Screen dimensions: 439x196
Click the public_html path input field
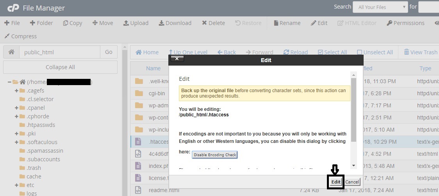[60, 52]
